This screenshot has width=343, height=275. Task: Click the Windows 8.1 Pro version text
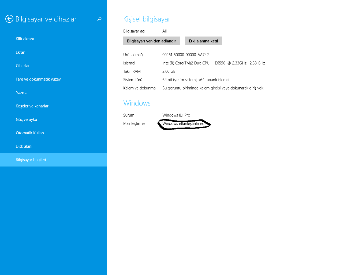(176, 115)
